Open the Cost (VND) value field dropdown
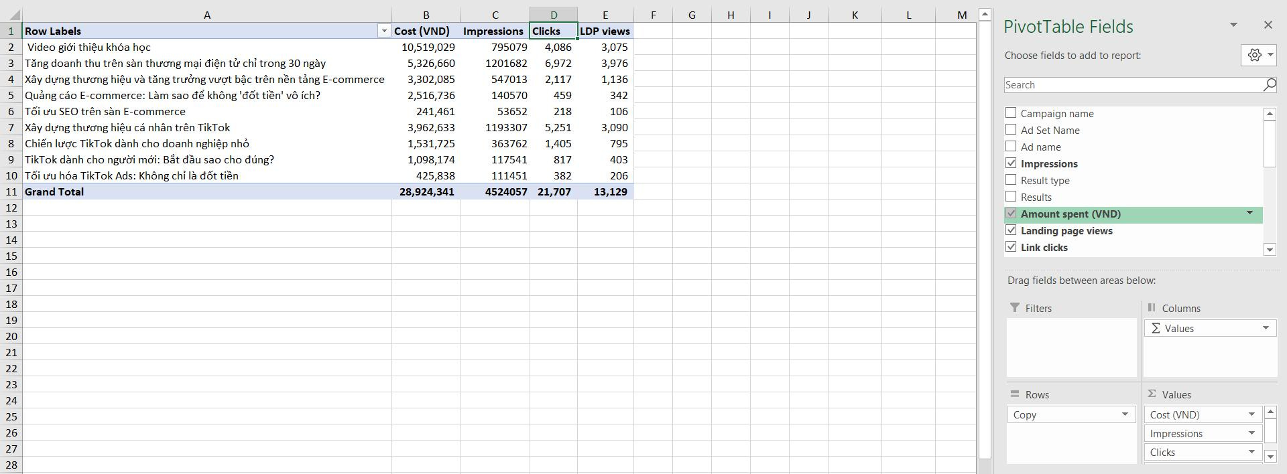1287x474 pixels. pyautogui.click(x=1251, y=414)
